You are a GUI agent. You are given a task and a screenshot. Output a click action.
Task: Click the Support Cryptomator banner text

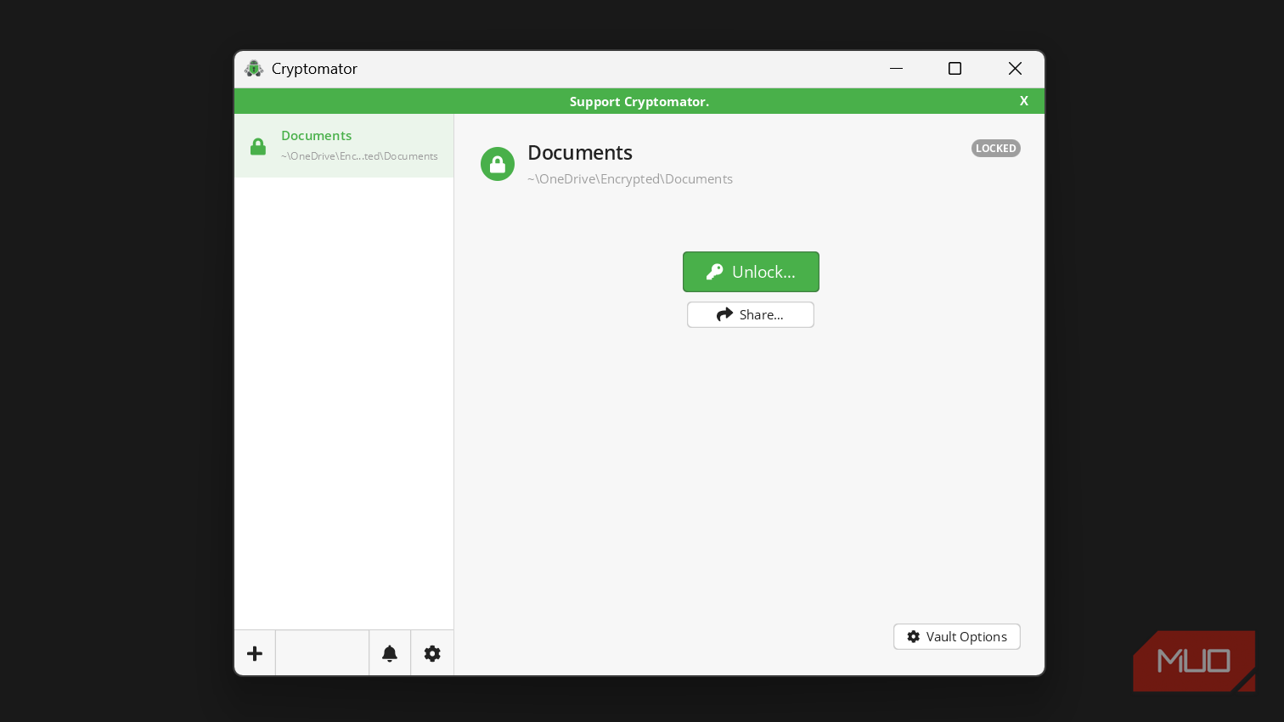coord(639,102)
